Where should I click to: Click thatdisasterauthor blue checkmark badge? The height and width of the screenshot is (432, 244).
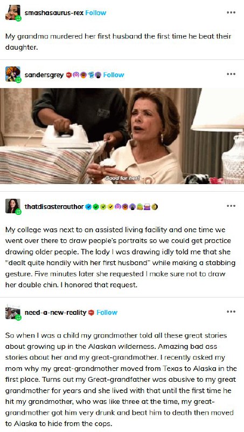tap(88, 207)
